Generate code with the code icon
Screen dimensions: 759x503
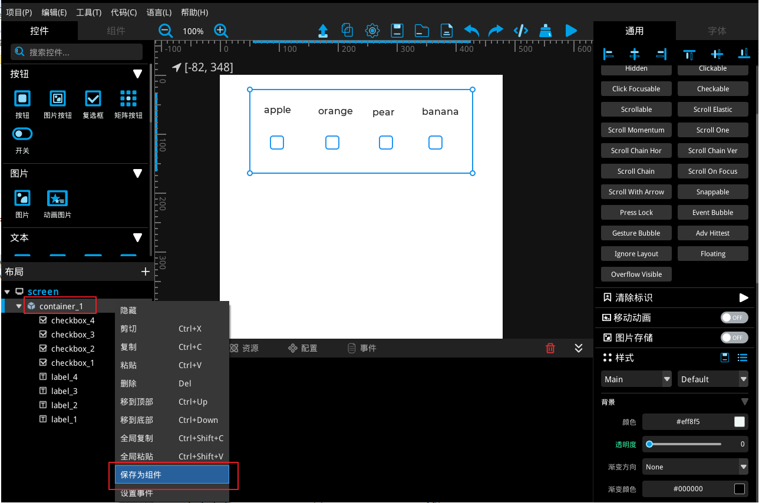pyautogui.click(x=521, y=31)
